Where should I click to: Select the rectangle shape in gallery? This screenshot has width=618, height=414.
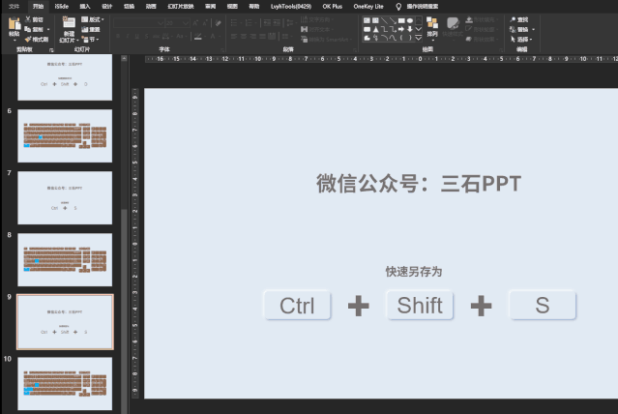pyautogui.click(x=401, y=20)
